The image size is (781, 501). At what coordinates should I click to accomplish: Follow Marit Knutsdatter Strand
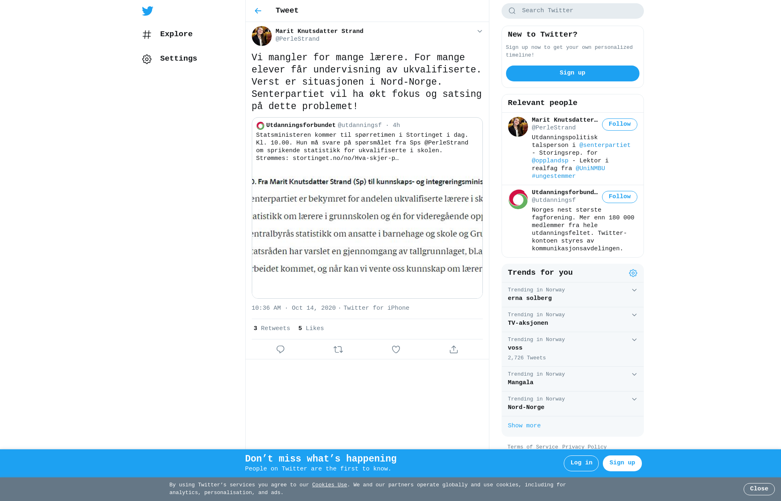(620, 125)
